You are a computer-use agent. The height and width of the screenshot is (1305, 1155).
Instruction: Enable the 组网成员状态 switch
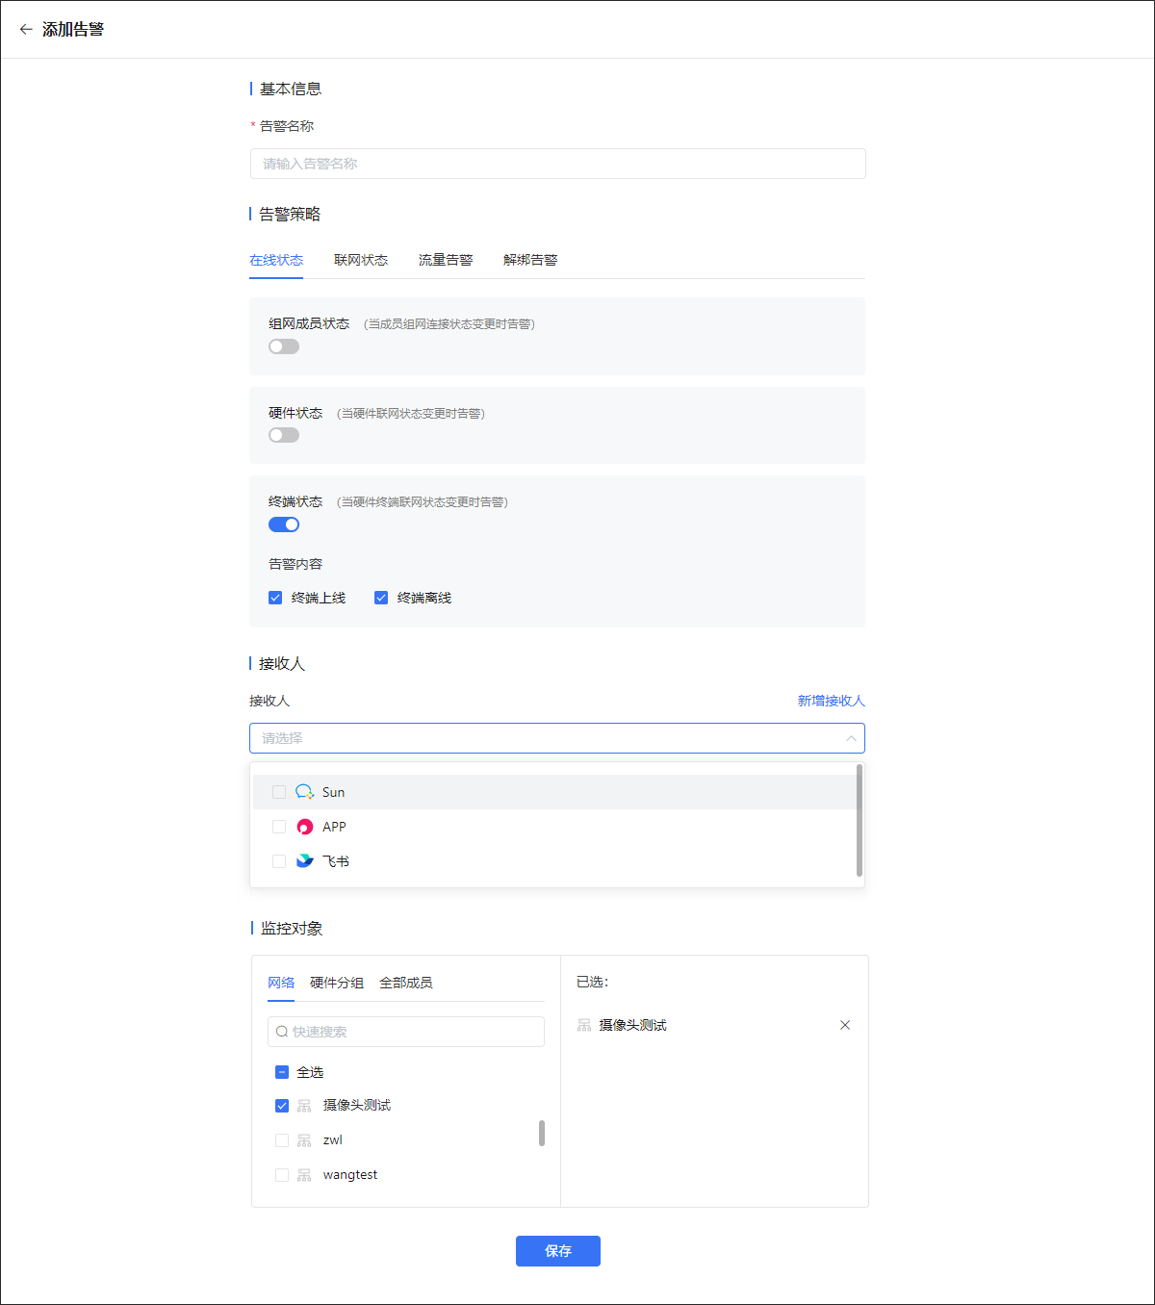[x=284, y=346]
